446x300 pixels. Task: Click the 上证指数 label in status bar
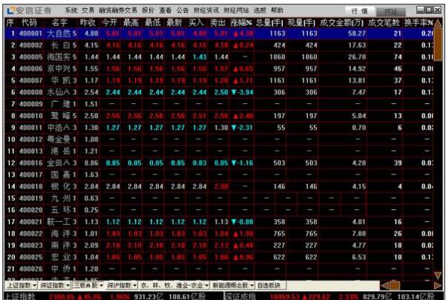click(20, 296)
